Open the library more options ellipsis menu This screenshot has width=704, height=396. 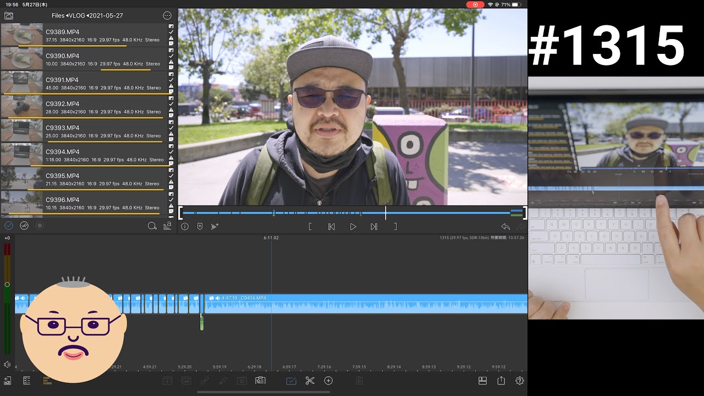(167, 15)
